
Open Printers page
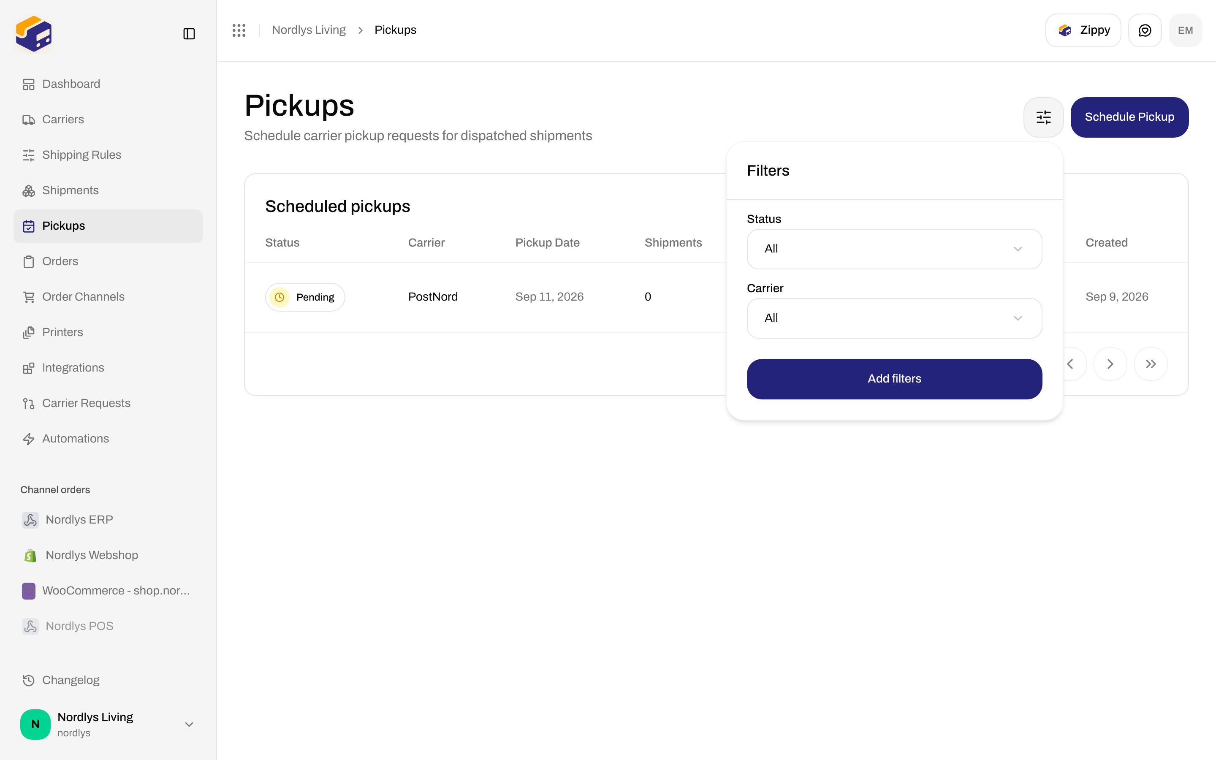pos(108,332)
